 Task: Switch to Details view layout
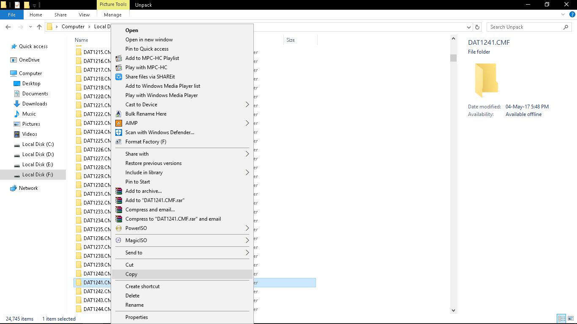[561, 319]
